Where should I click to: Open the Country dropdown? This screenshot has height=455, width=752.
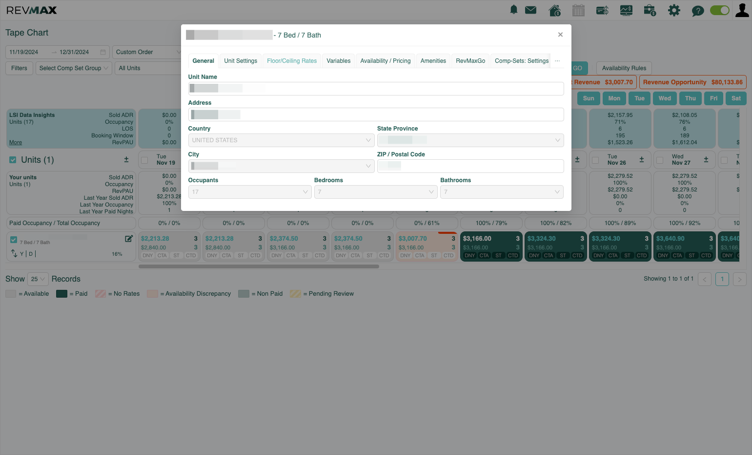(x=281, y=140)
